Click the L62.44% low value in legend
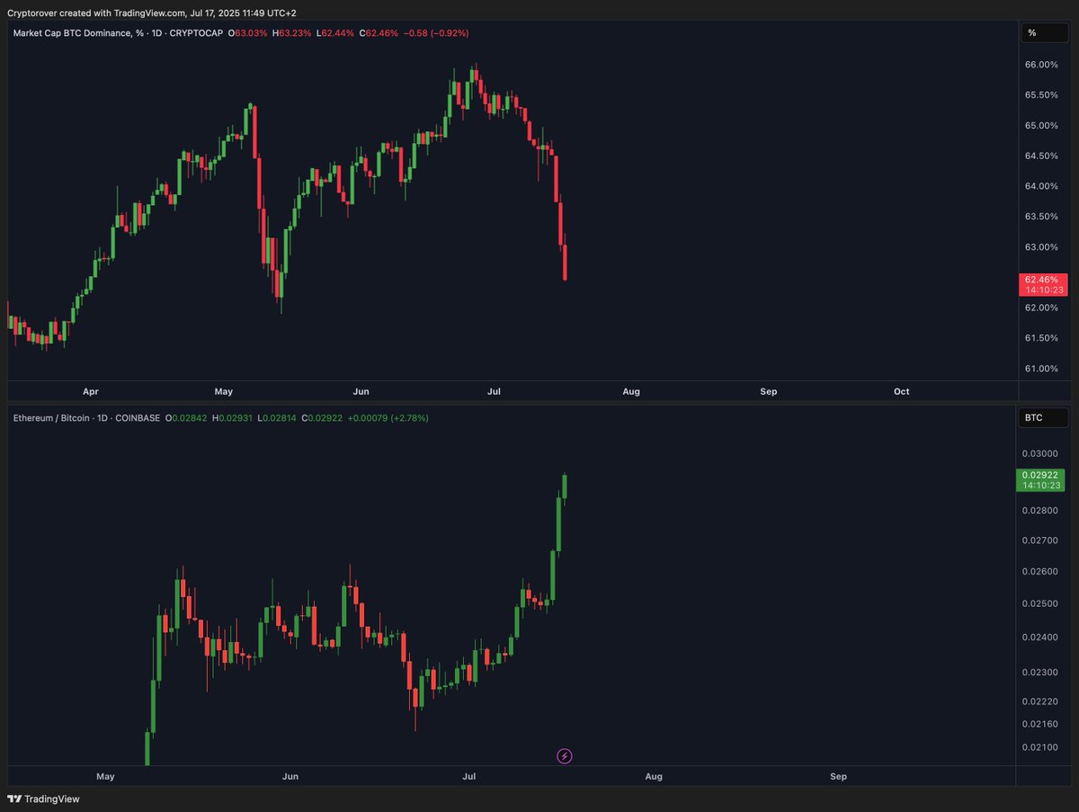Viewport: 1079px width, 812px height. 335,33
